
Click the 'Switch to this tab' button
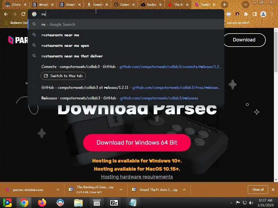63,76
